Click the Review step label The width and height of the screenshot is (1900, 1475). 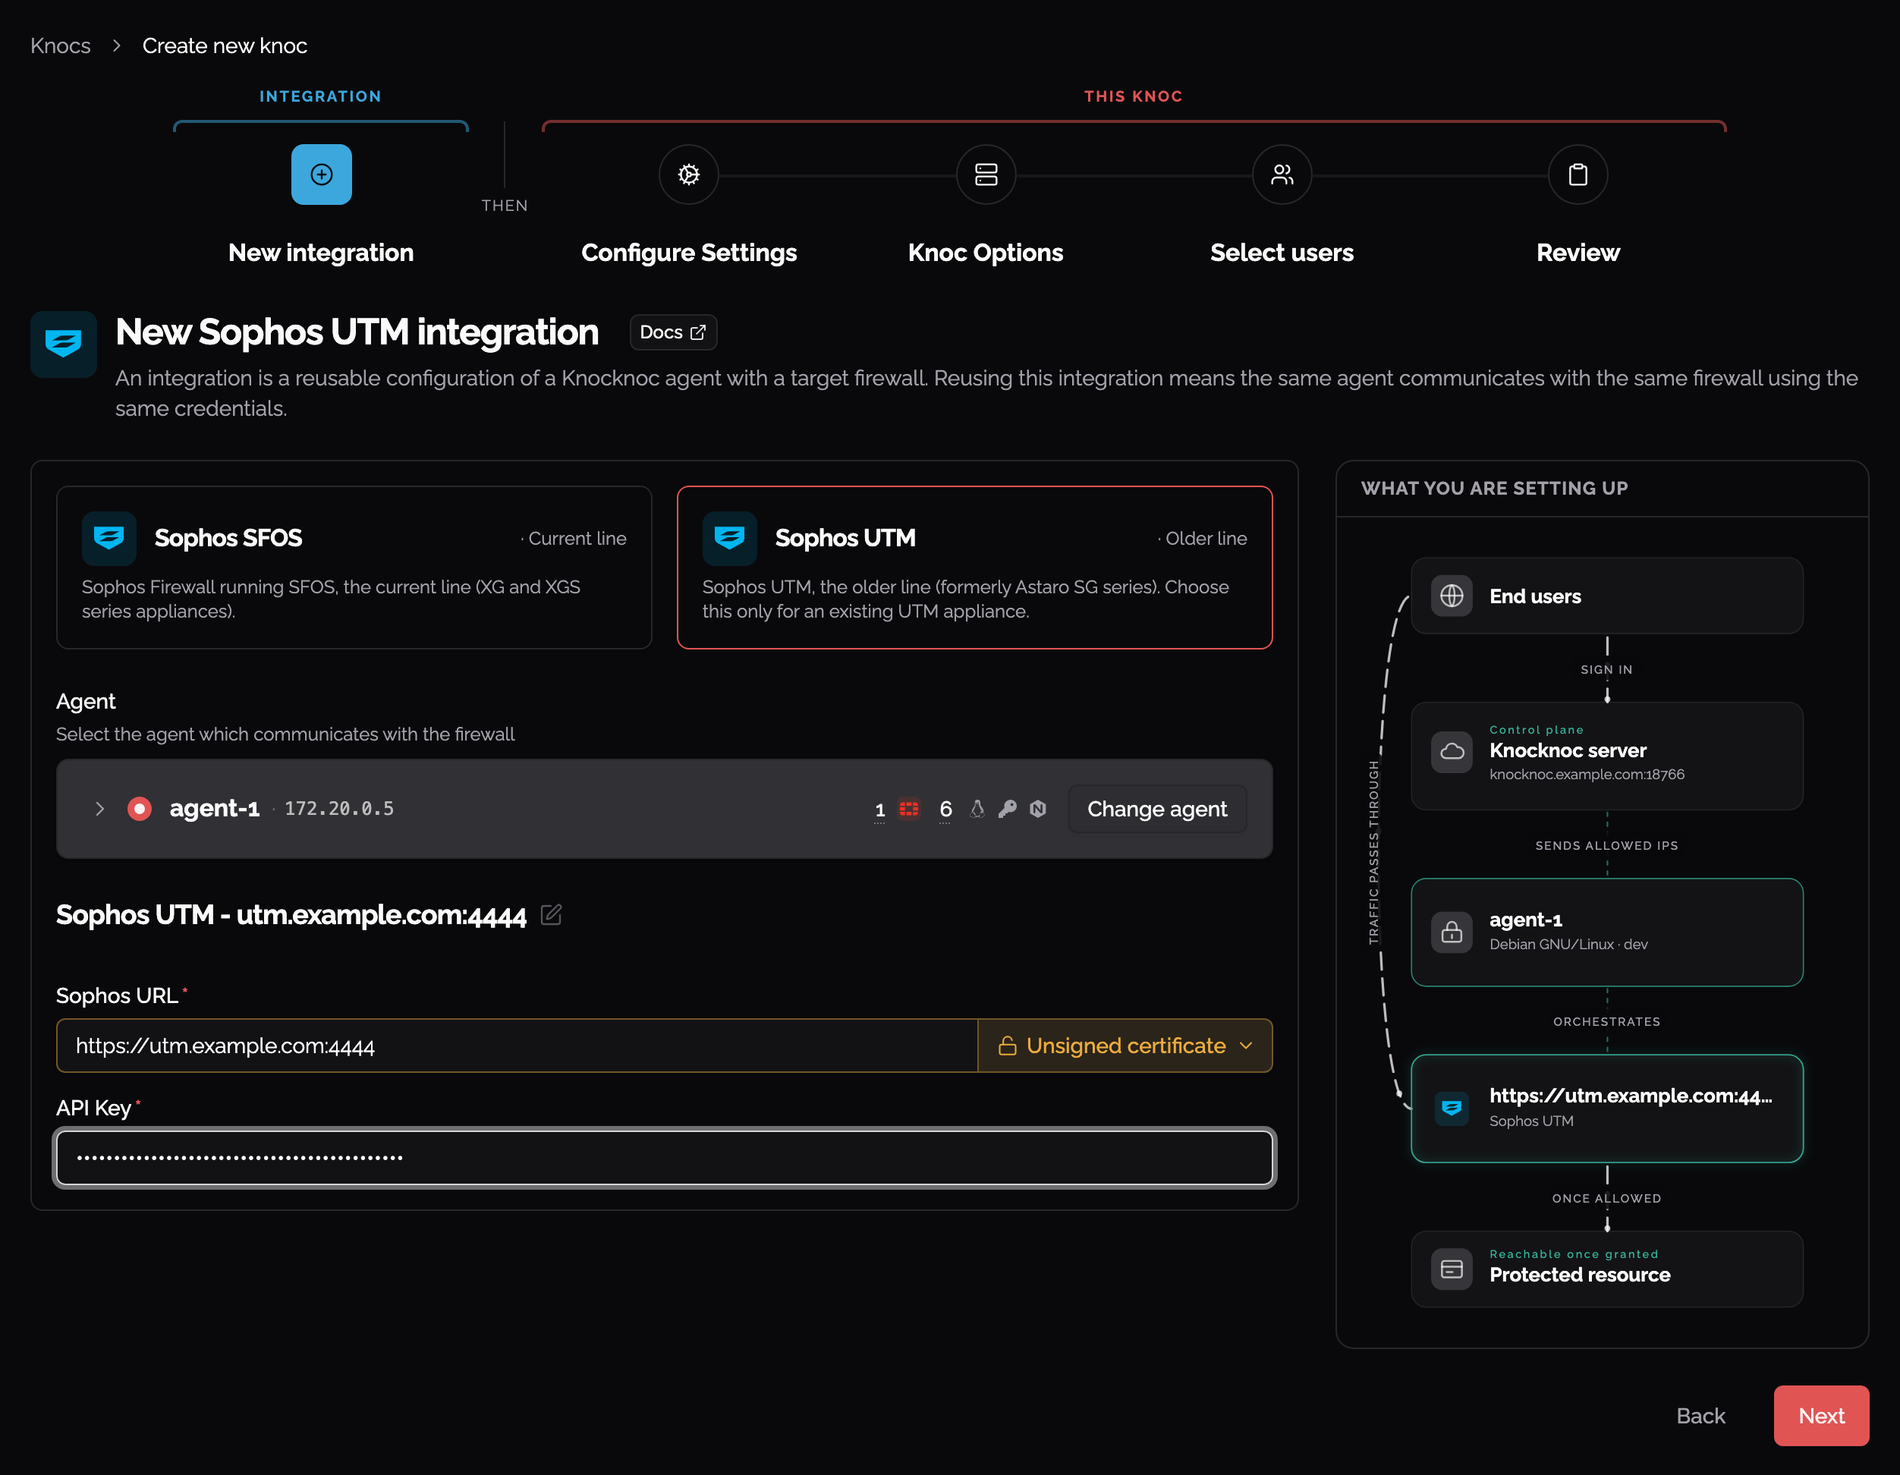tap(1578, 252)
